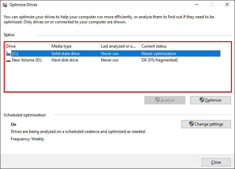Select the New Volume (D:) drive row
This screenshot has height=169, width=235.
coord(27,60)
